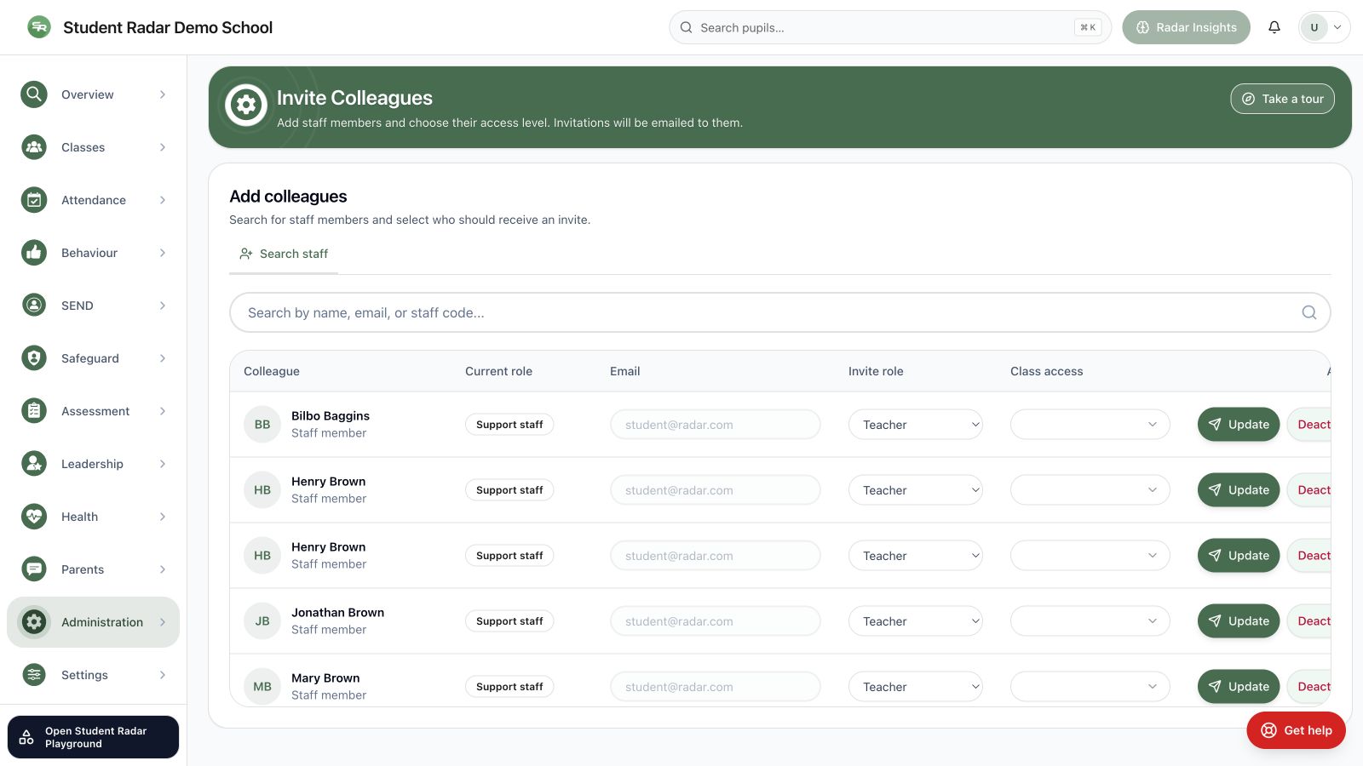This screenshot has height=766, width=1363.
Task: Click the Parents chat bubble icon
Action: click(x=34, y=569)
